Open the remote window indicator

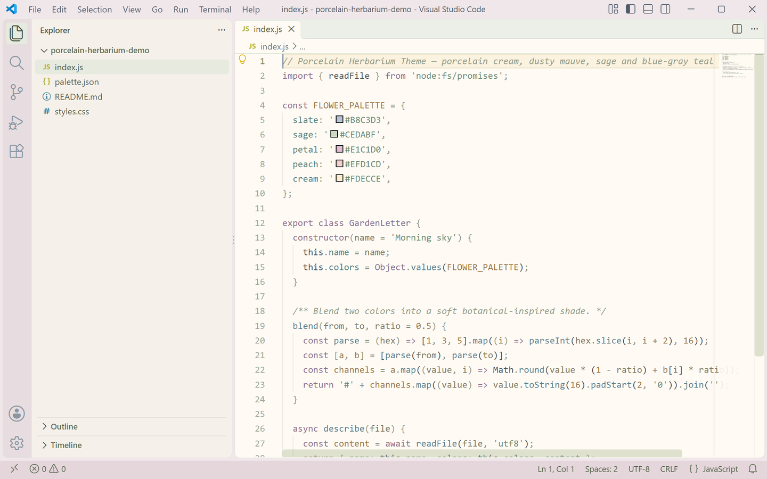tap(14, 469)
